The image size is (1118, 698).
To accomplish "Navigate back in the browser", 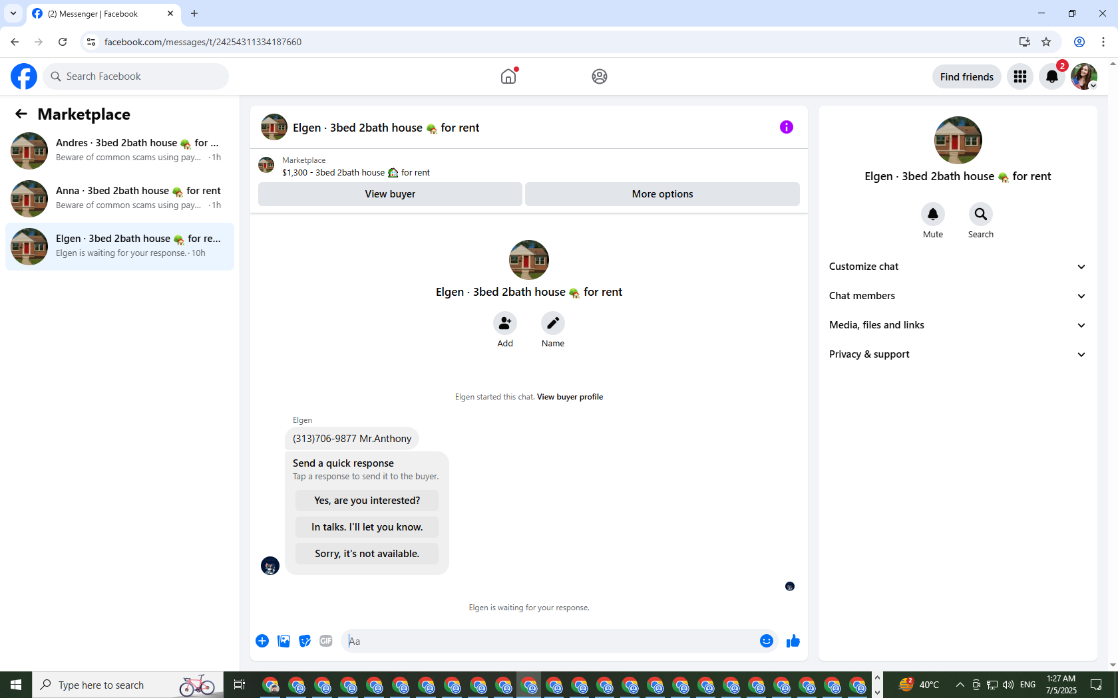I will [15, 42].
